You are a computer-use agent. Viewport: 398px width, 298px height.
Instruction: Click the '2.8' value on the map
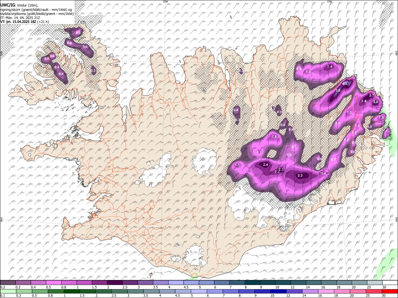click(x=376, y=102)
